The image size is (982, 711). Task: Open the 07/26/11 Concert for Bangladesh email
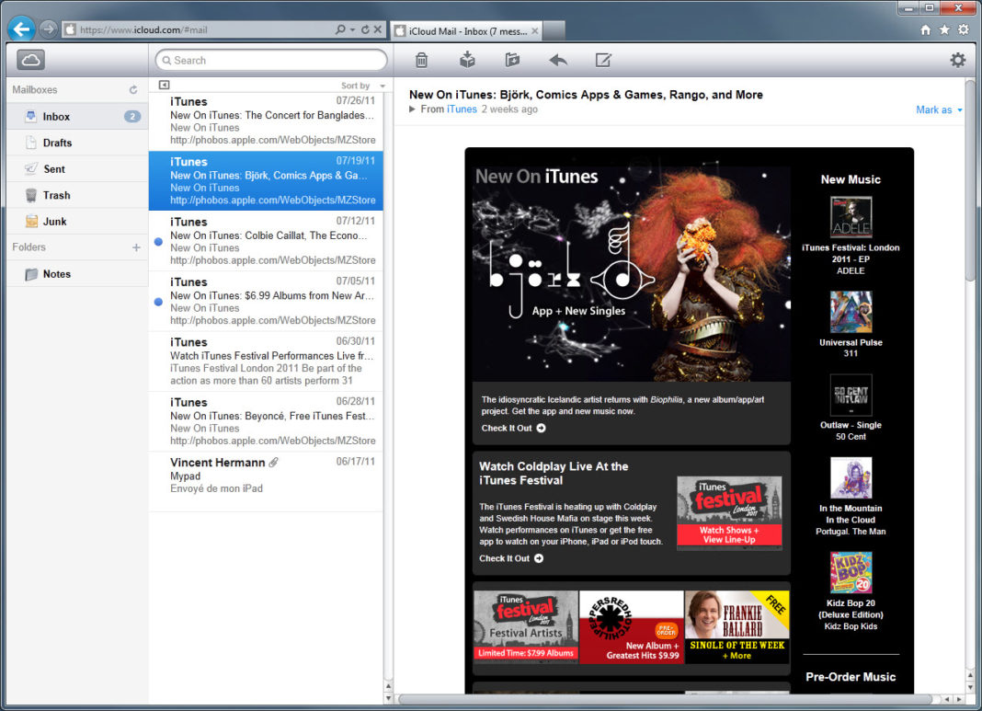point(266,120)
